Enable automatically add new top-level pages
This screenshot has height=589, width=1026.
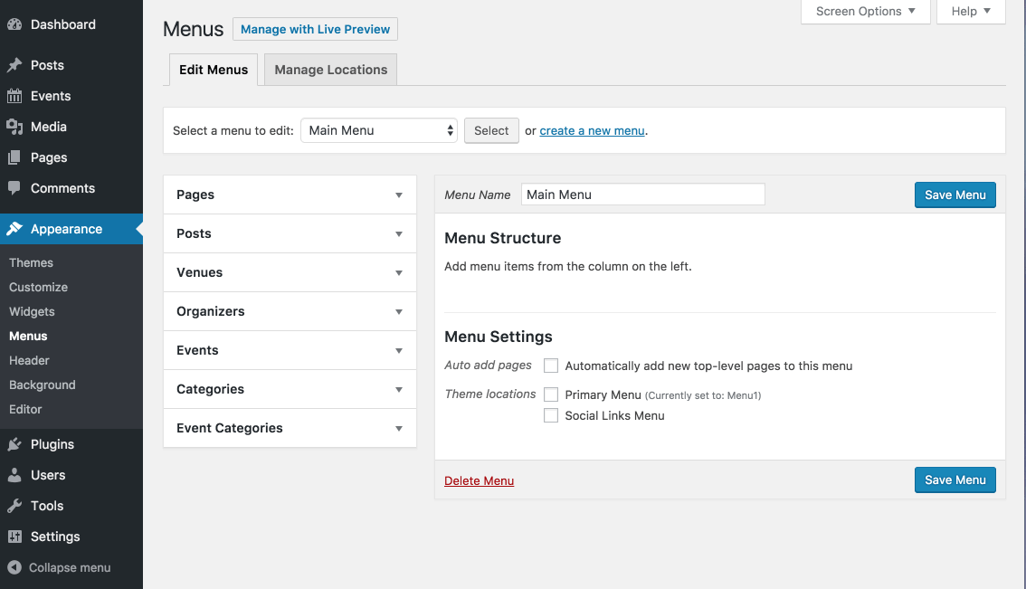(x=551, y=366)
